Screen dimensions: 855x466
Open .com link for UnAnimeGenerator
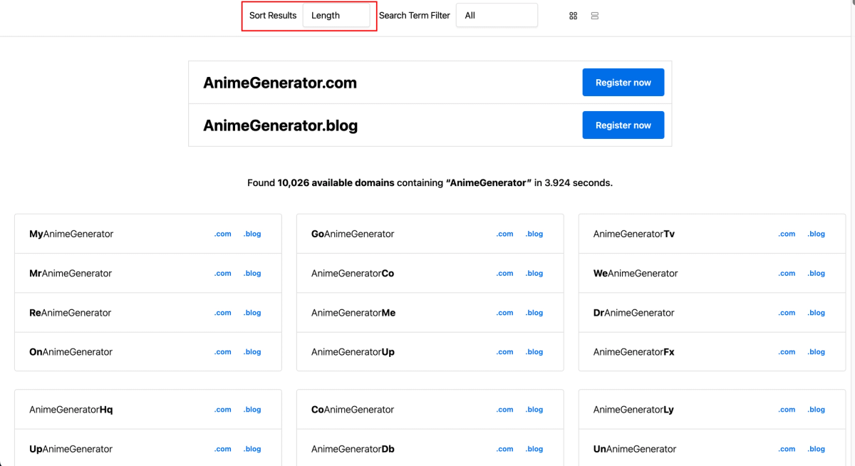(787, 449)
